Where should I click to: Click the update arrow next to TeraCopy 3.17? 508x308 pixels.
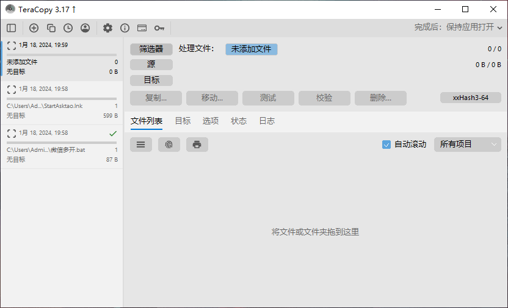74,9
